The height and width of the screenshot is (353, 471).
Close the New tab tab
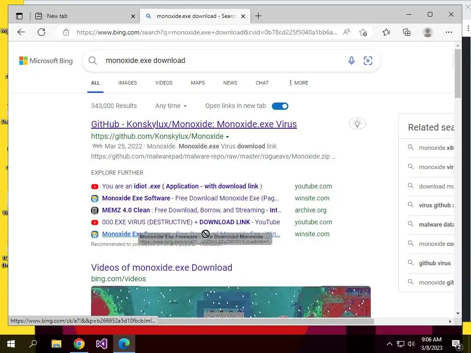[x=133, y=16]
